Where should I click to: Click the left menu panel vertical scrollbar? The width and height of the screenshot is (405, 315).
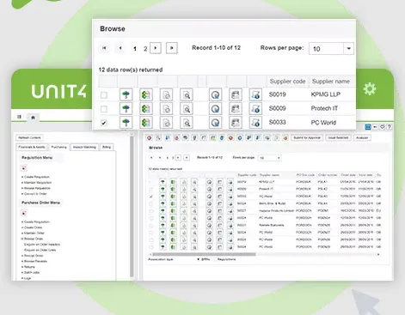(132, 206)
